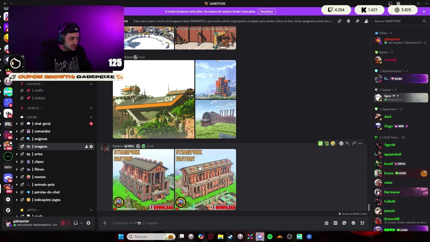Add channel to SOCIAL category
Screen dimensions: 430x242
pos(91,117)
